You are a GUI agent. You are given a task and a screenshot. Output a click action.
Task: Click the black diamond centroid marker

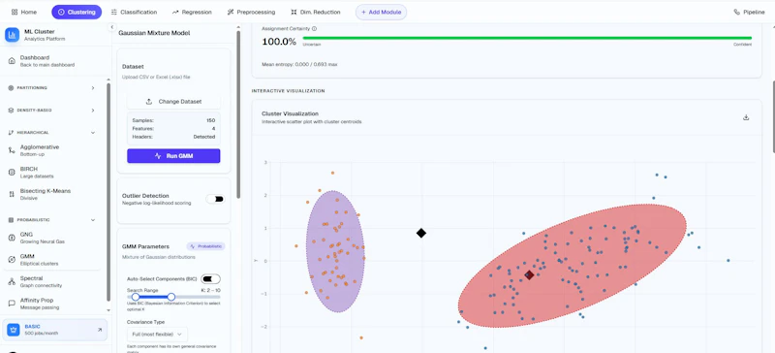421,233
